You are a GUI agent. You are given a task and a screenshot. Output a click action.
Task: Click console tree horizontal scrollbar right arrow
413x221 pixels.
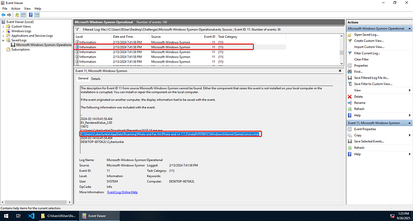click(70, 202)
